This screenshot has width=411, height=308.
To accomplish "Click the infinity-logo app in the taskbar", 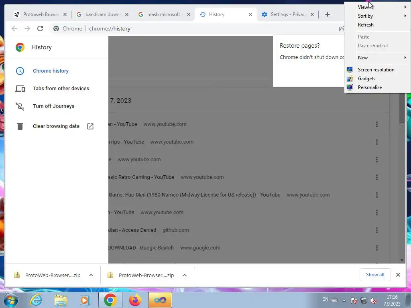I will click(160, 300).
